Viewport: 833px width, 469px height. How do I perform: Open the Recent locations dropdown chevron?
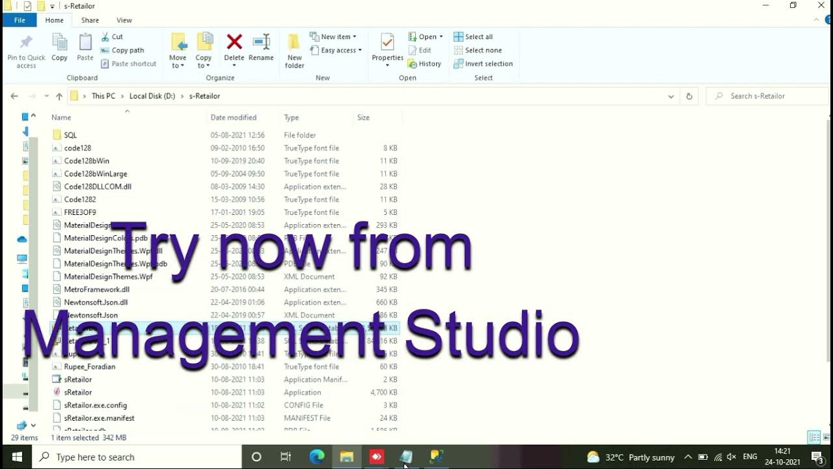click(x=46, y=96)
